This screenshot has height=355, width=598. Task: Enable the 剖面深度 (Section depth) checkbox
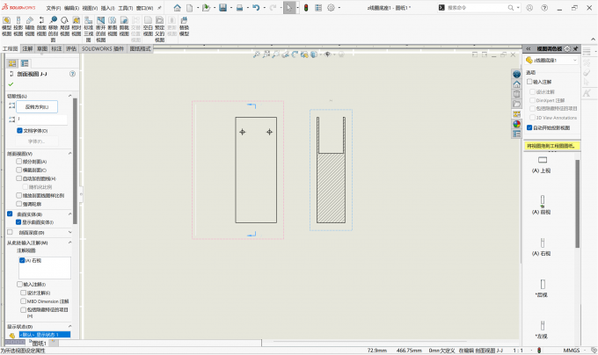[10, 232]
